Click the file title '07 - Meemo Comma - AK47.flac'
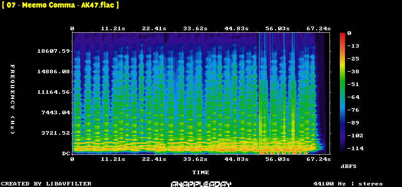 pos(60,5)
